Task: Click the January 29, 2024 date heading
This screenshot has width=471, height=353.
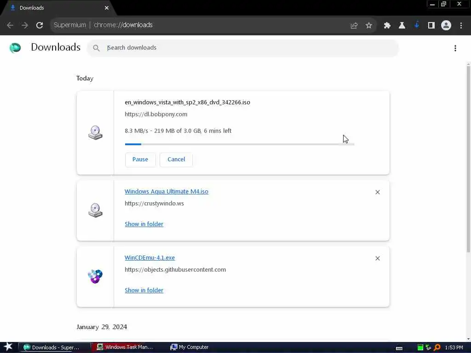Action: tap(102, 327)
